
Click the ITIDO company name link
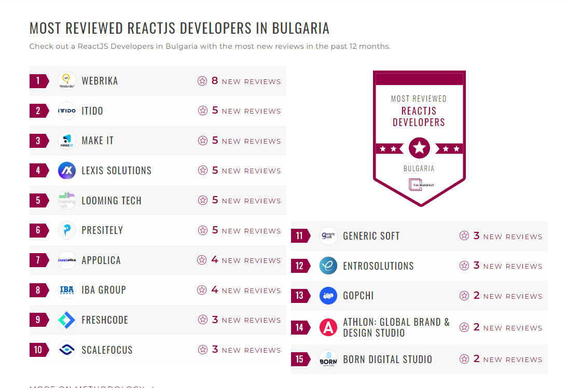[93, 110]
